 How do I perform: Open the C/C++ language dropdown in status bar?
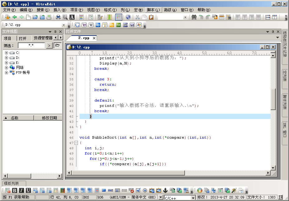(x=193, y=198)
